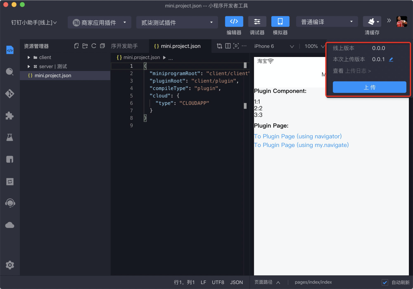Collapse all folders in the resource manager
This screenshot has width=413, height=289.
[x=102, y=46]
